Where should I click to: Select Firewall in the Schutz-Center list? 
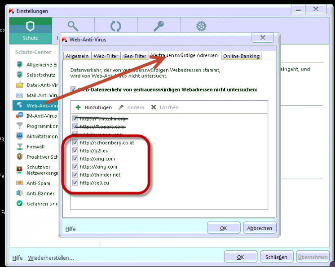[35, 147]
